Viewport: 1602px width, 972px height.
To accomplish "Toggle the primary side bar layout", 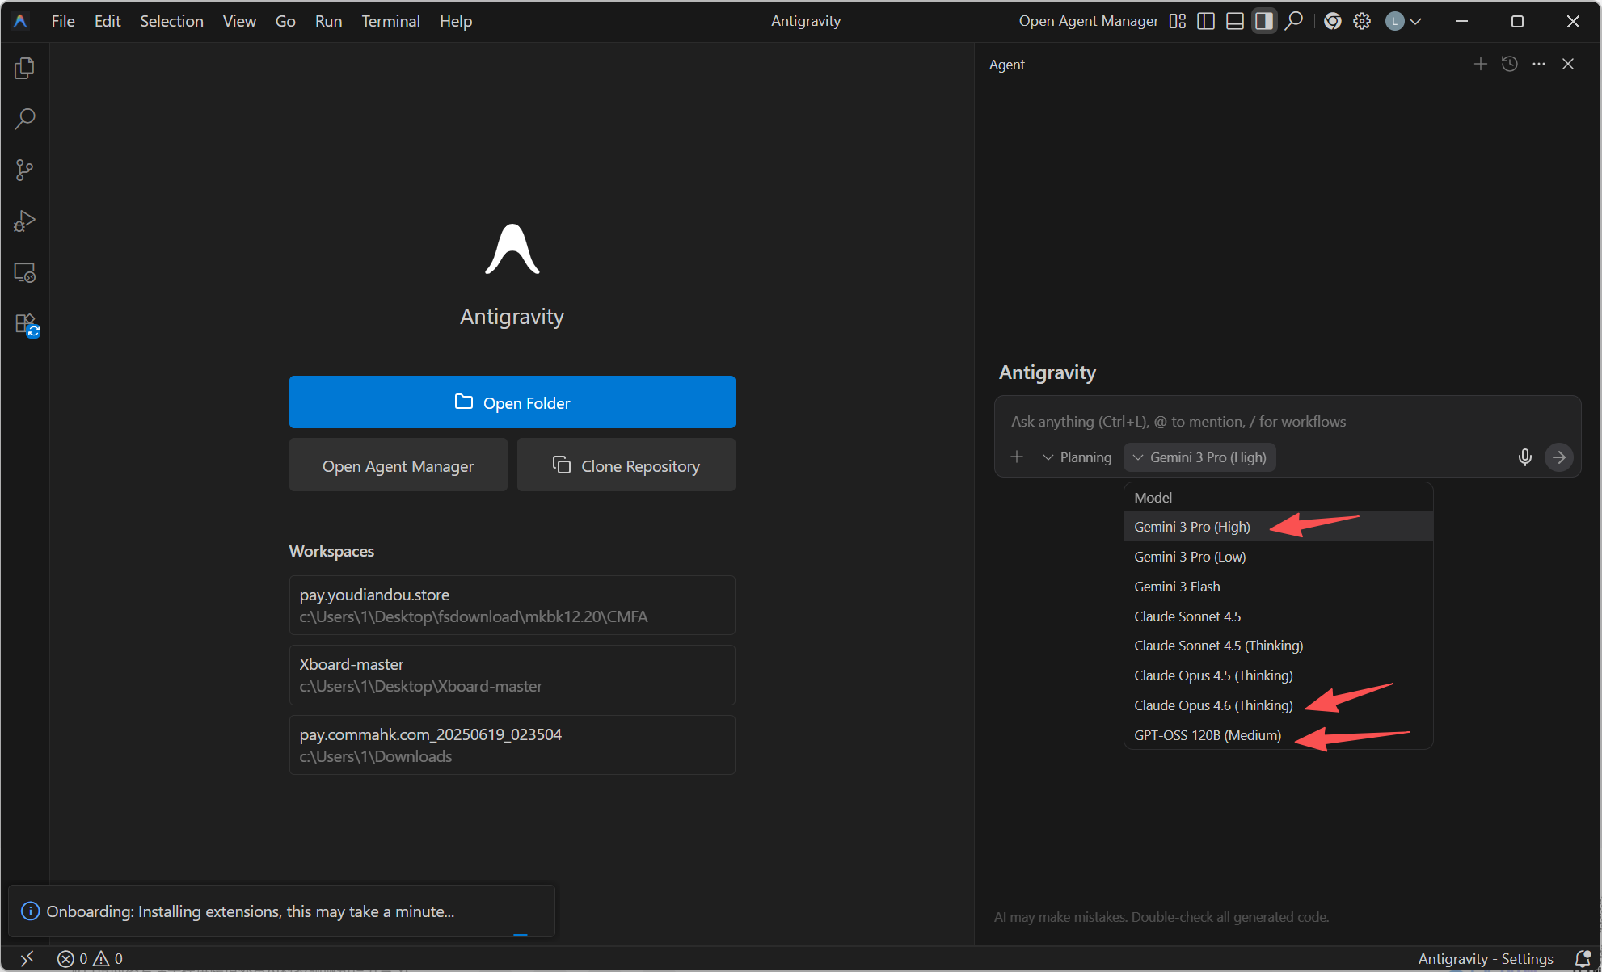I will pyautogui.click(x=1205, y=22).
